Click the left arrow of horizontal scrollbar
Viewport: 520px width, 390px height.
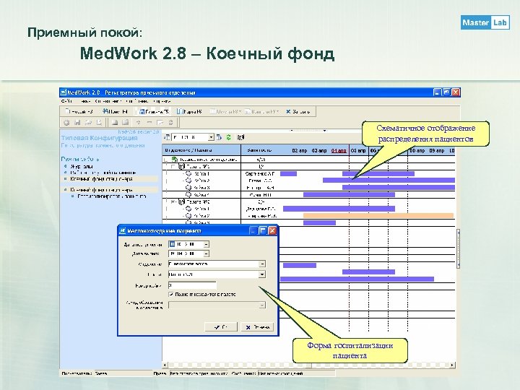[x=165, y=365]
